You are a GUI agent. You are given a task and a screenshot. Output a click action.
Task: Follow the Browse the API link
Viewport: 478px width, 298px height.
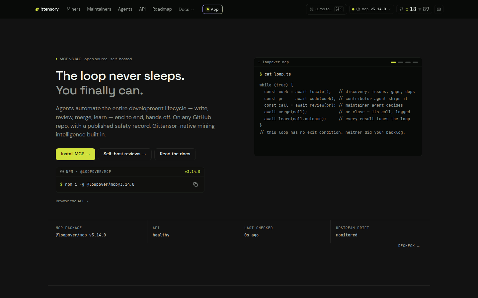pyautogui.click(x=72, y=201)
